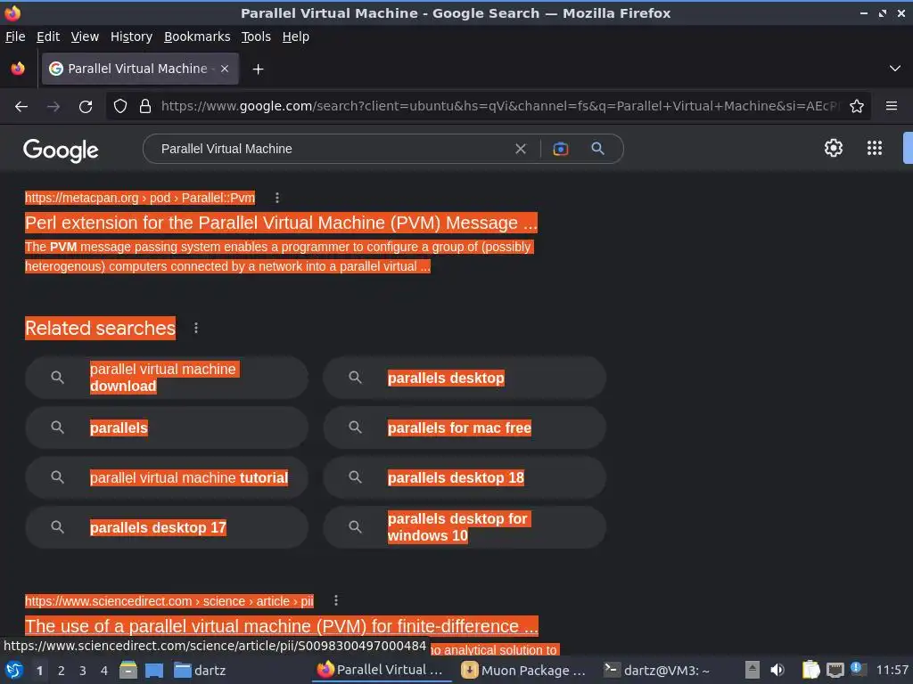Clear the Google search box with X

click(521, 149)
